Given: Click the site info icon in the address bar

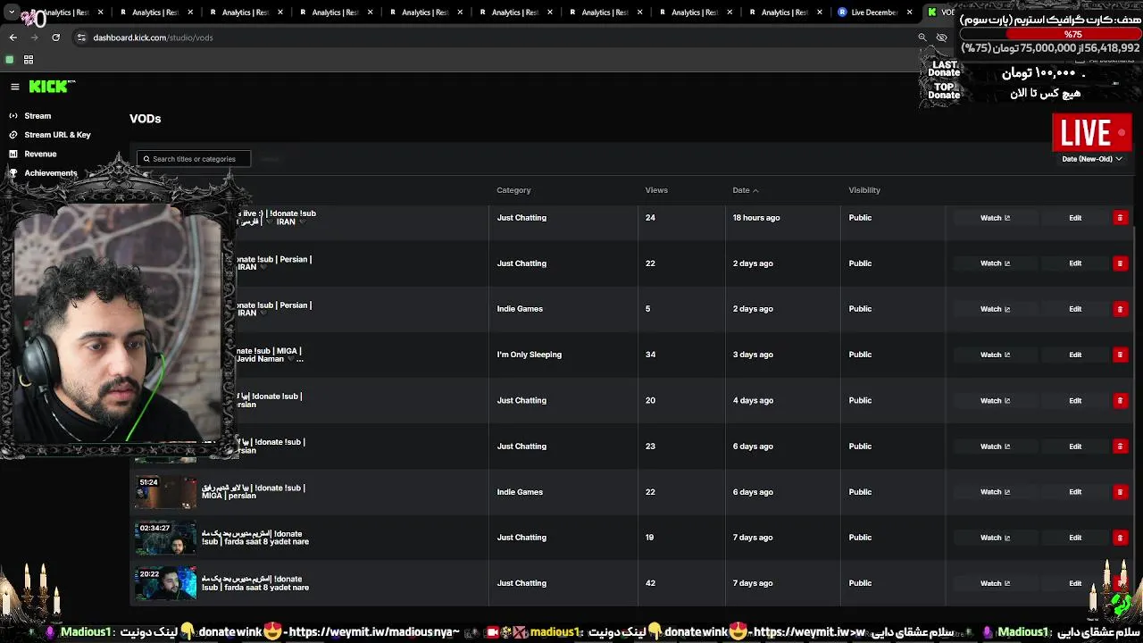Looking at the screenshot, I should click(x=81, y=38).
